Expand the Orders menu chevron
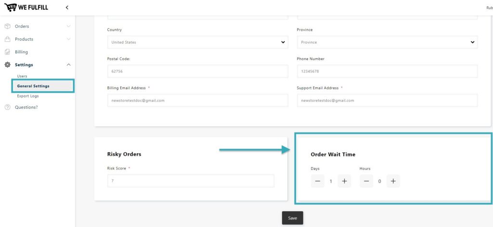Image resolution: width=493 pixels, height=227 pixels. pos(68,26)
